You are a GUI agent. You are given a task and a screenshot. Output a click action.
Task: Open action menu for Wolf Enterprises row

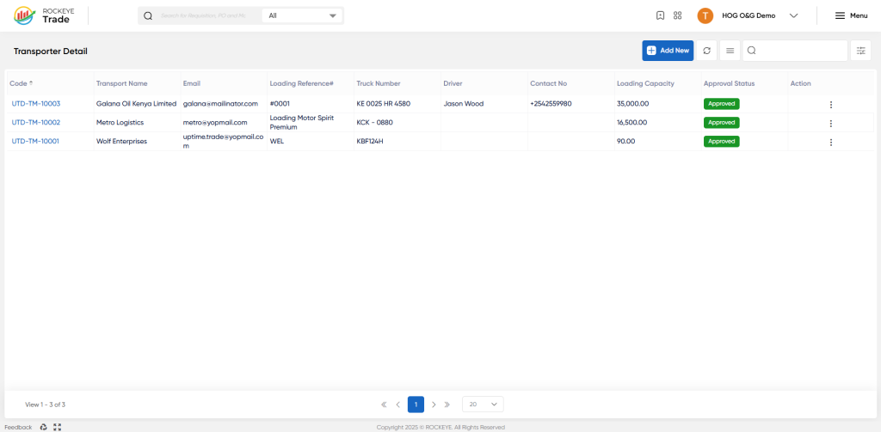(831, 142)
